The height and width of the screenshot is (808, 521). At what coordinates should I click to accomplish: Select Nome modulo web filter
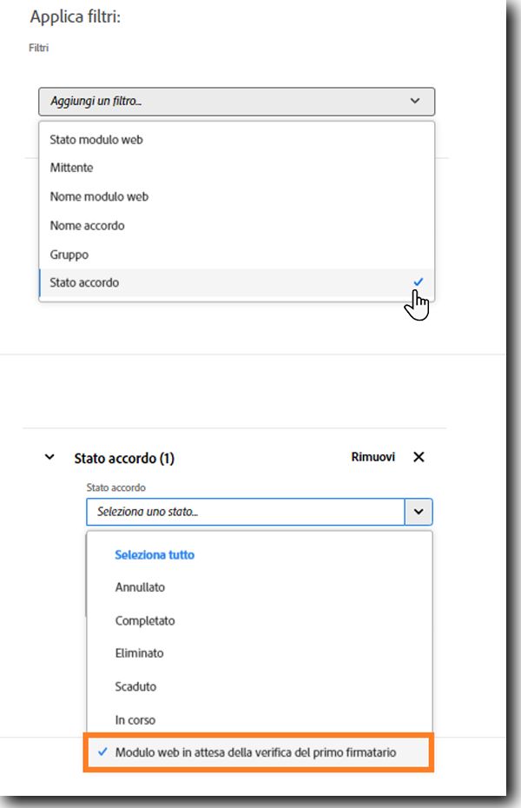click(99, 196)
